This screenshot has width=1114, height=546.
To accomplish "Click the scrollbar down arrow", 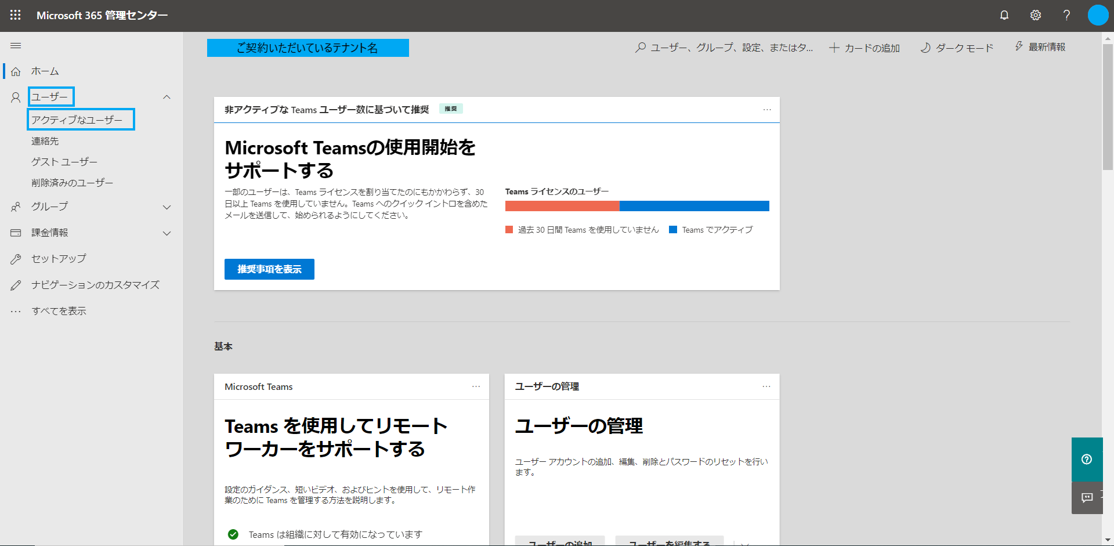I will tap(1108, 540).
